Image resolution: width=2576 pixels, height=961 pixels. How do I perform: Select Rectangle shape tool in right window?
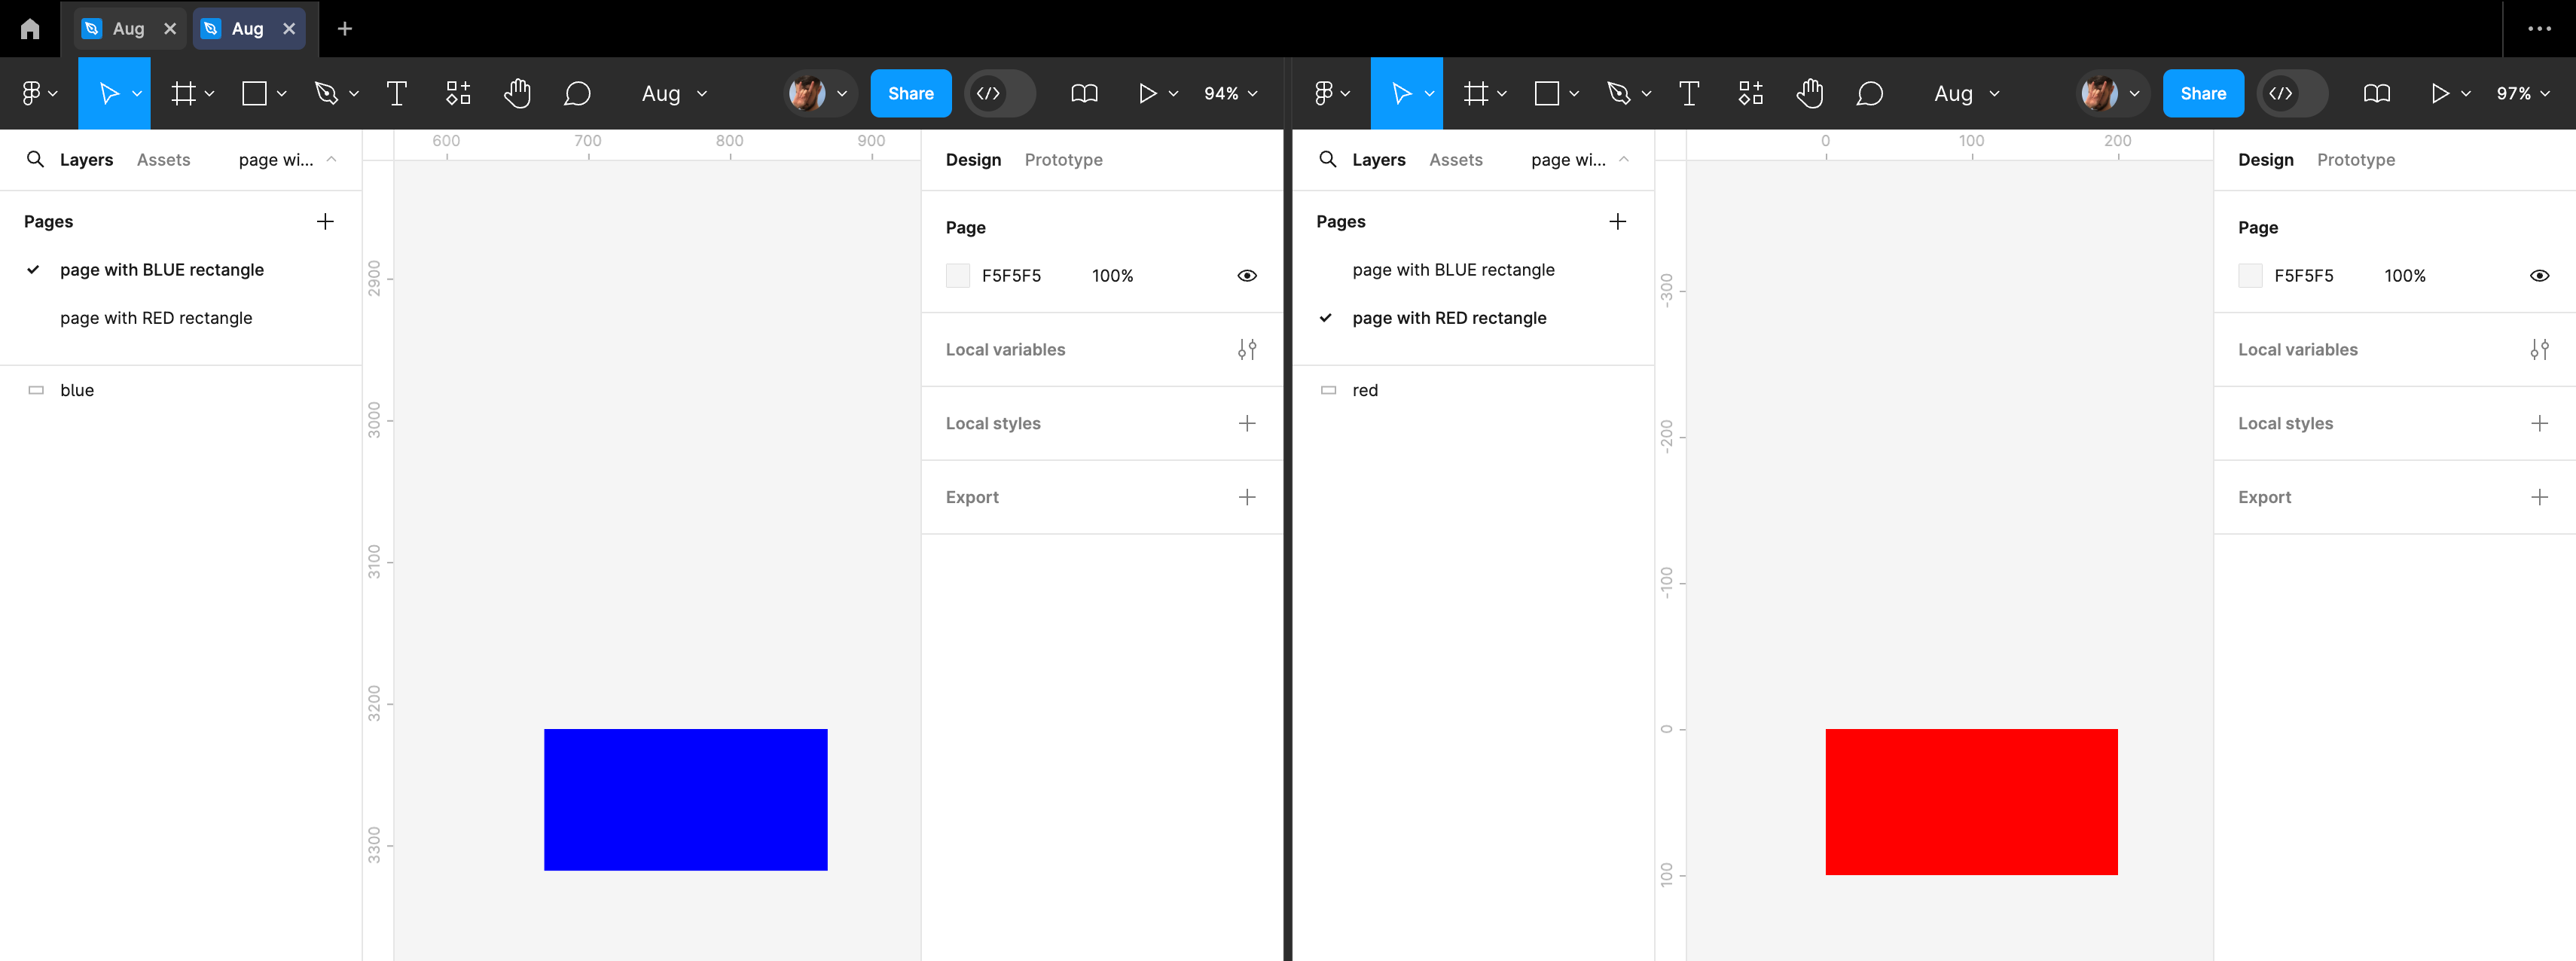[1547, 93]
